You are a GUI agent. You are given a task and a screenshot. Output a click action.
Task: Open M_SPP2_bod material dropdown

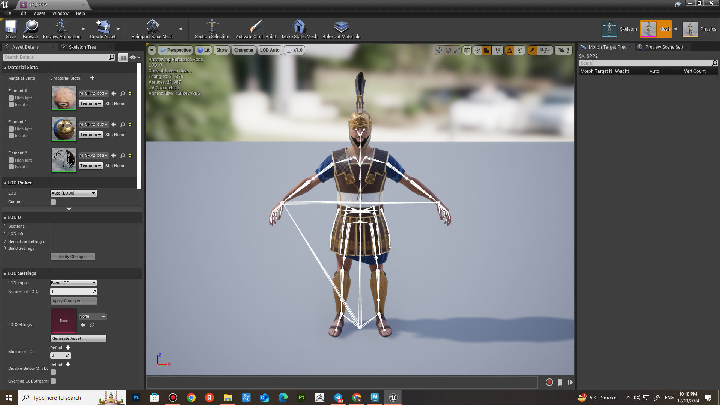pyautogui.click(x=94, y=93)
